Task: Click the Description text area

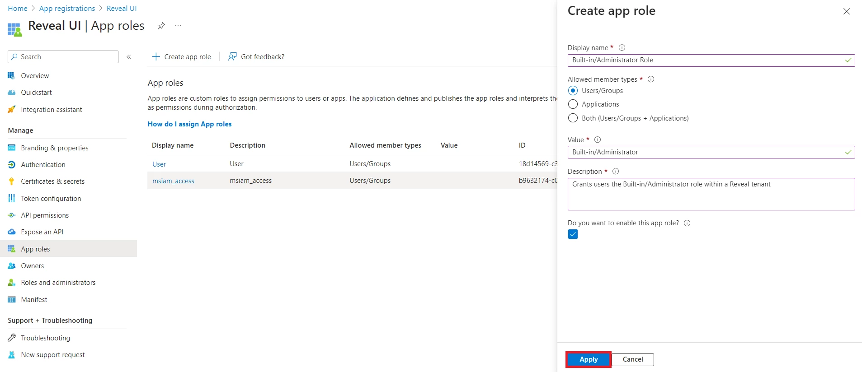Action: tap(711, 194)
